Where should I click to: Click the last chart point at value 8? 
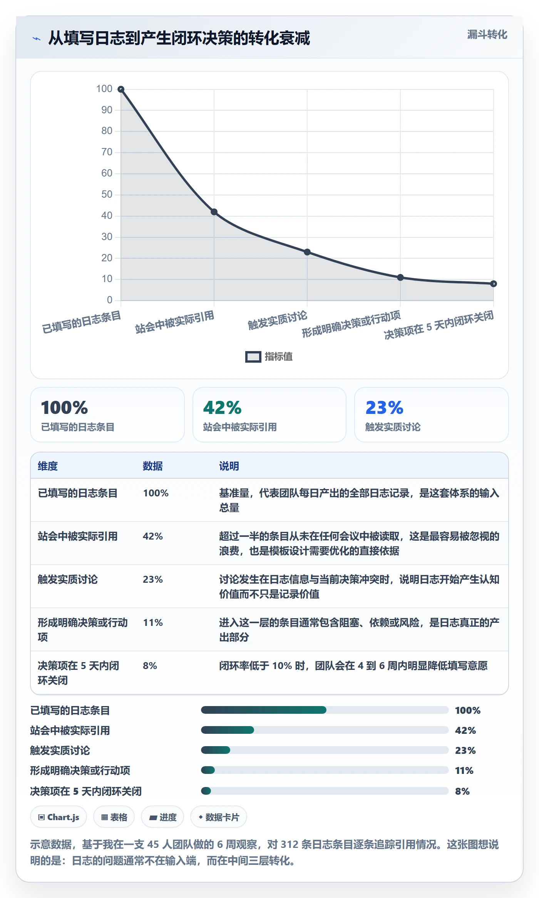click(x=494, y=284)
